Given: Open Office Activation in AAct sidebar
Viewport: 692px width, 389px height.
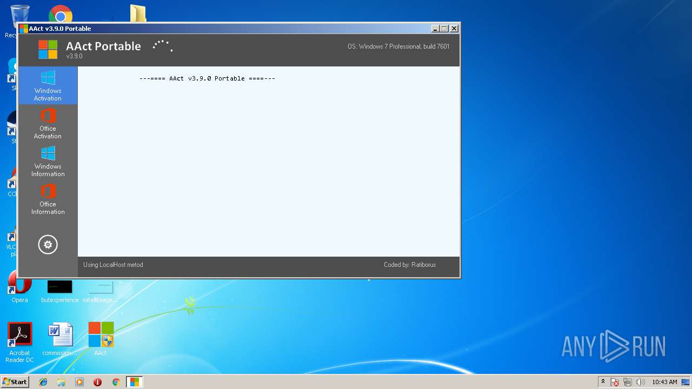Looking at the screenshot, I should coord(48,123).
